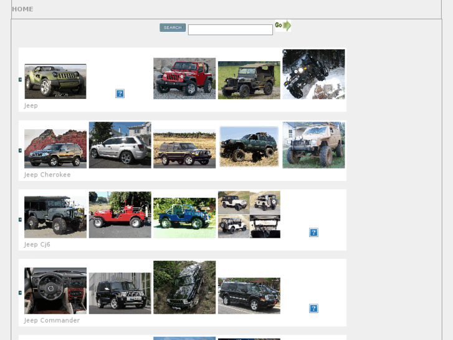Open the dark Cherokee in field thumbnail
Screen dimensions: 453x340
[x=184, y=150]
